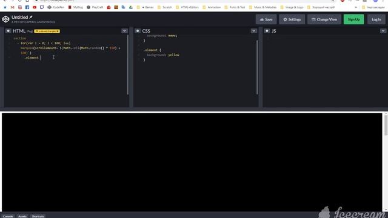Open Facebook bookmark icon

click(27, 7)
